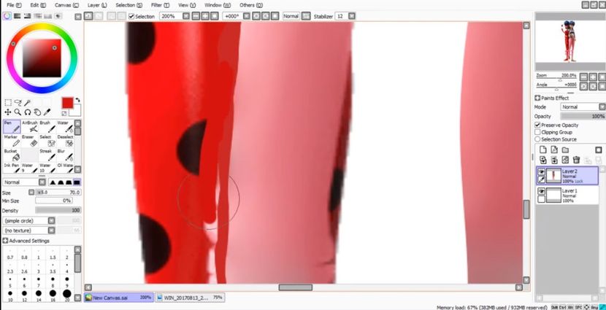The height and width of the screenshot is (310, 606).
Task: Select the Pen tool
Action: pos(12,127)
